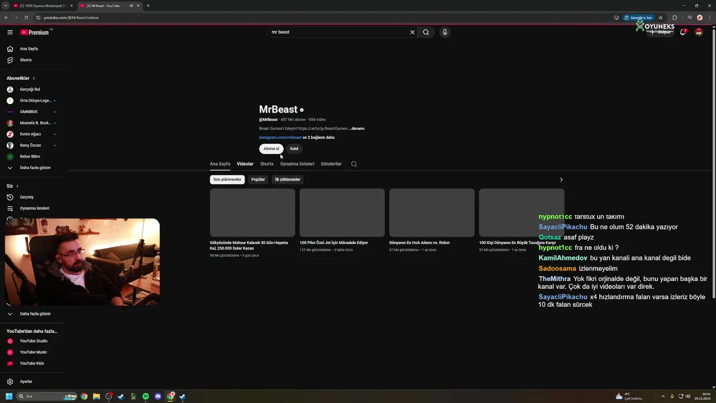Open the YouTube account avatar menu
The width and height of the screenshot is (716, 403).
[x=699, y=32]
